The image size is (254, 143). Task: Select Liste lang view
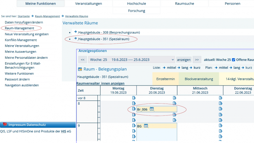185,68
